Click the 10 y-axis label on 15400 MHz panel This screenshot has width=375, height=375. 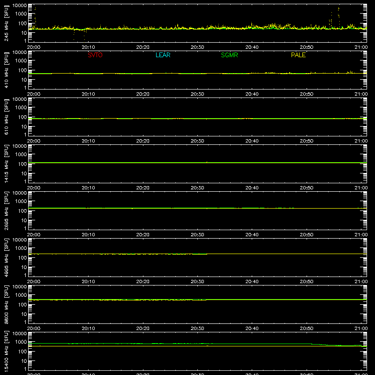point(24,361)
